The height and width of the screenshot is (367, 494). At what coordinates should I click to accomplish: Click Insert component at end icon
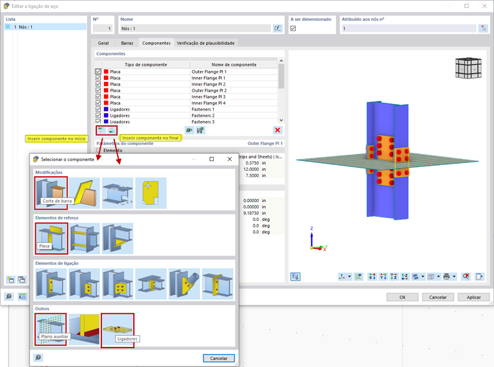[112, 131]
